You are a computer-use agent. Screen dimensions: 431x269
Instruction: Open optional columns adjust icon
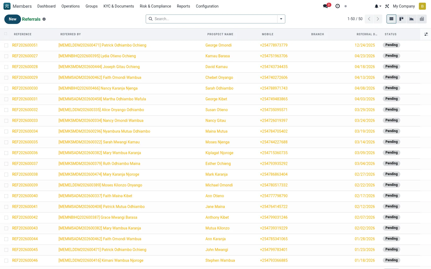(426, 34)
